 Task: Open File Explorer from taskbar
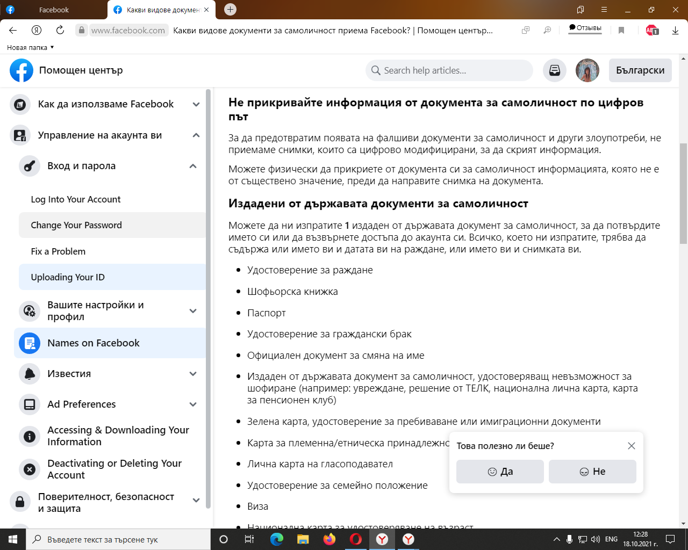pyautogui.click(x=303, y=539)
